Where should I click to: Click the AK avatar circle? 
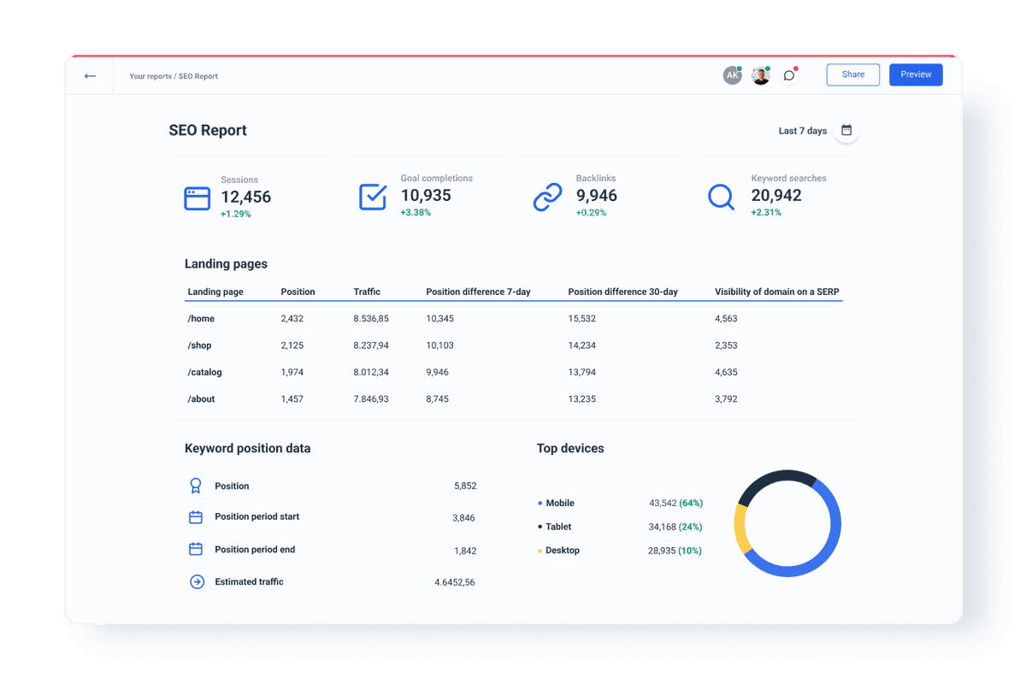(732, 75)
